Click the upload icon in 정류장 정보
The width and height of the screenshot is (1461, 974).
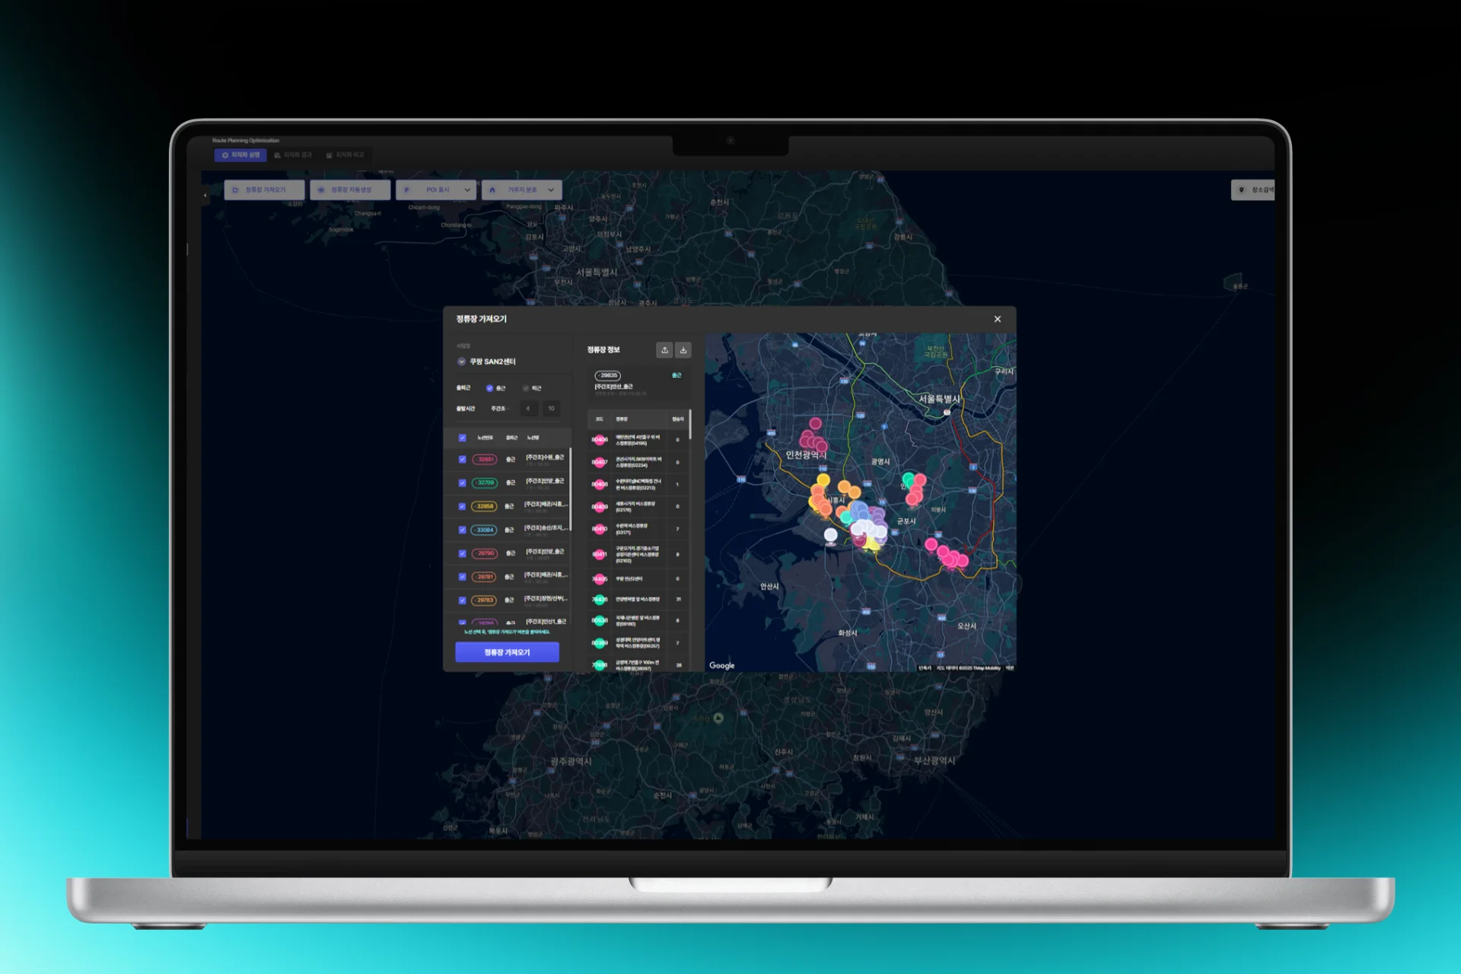(x=664, y=350)
